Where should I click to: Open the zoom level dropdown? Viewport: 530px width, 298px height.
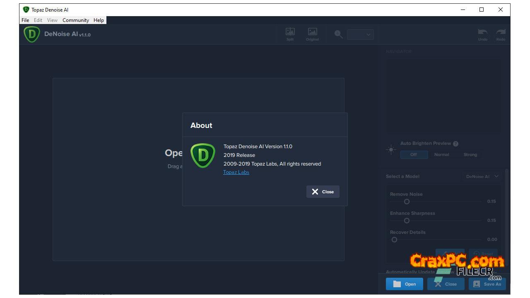[360, 35]
